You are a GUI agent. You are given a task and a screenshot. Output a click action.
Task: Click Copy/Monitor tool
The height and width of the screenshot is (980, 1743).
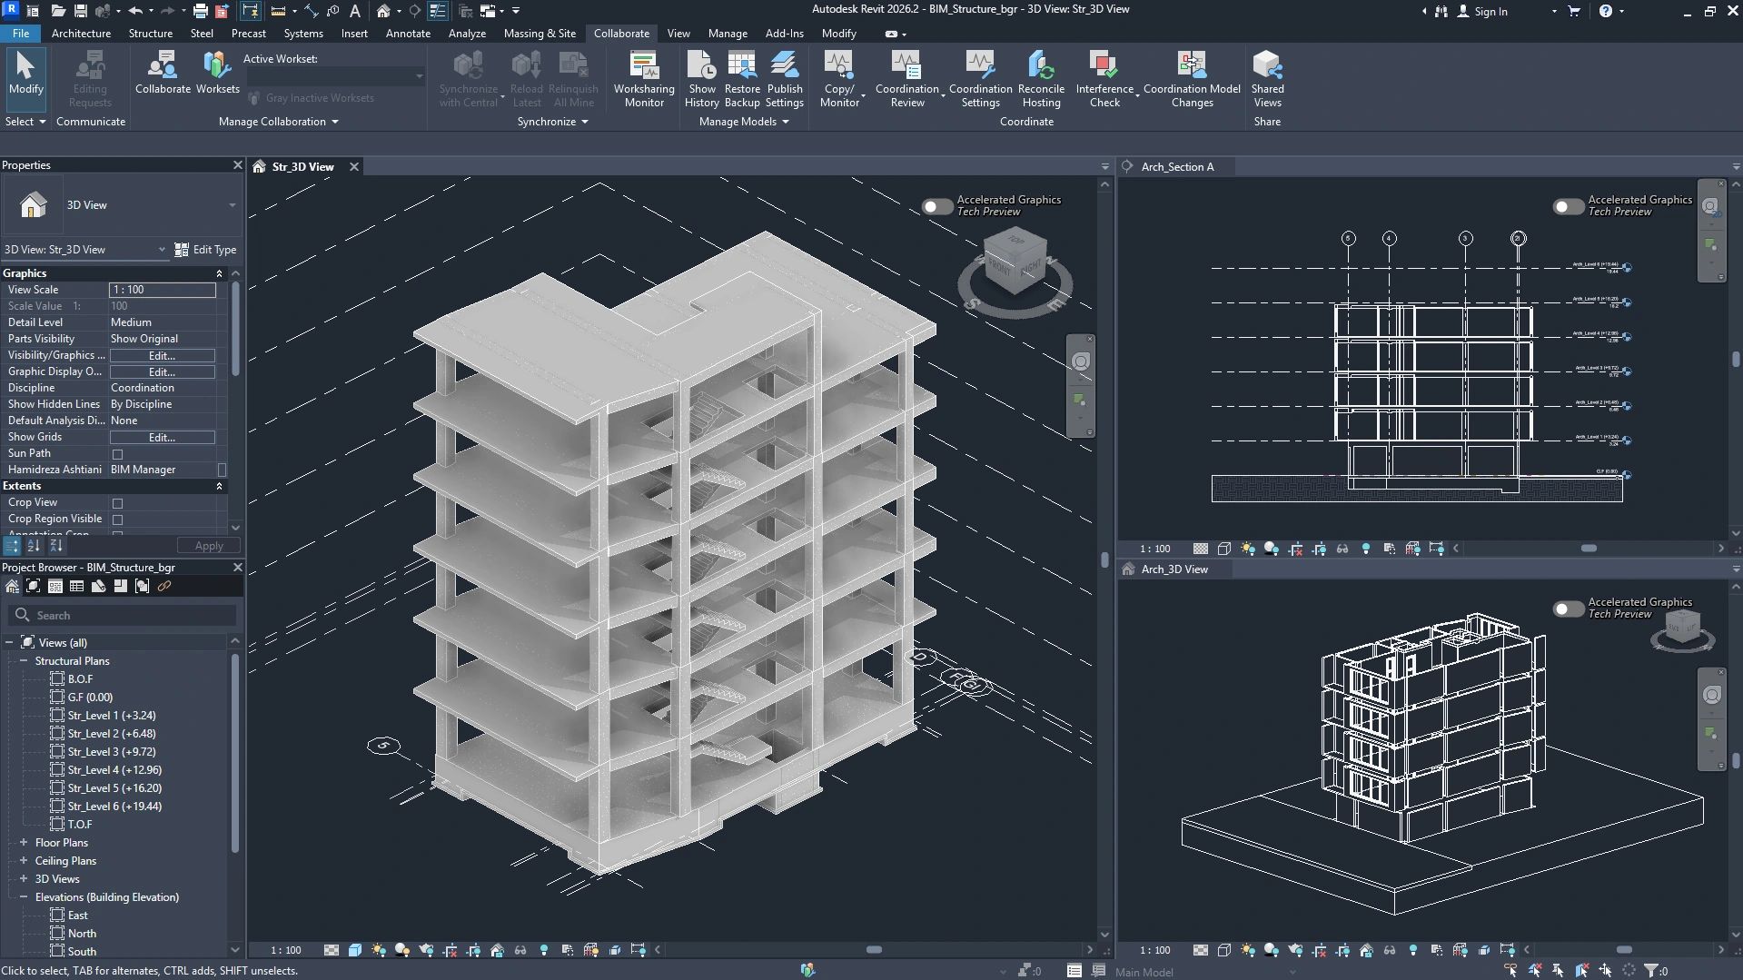coord(839,79)
